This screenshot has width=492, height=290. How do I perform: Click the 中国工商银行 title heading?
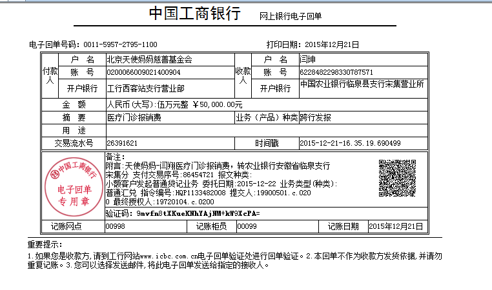coord(194,14)
